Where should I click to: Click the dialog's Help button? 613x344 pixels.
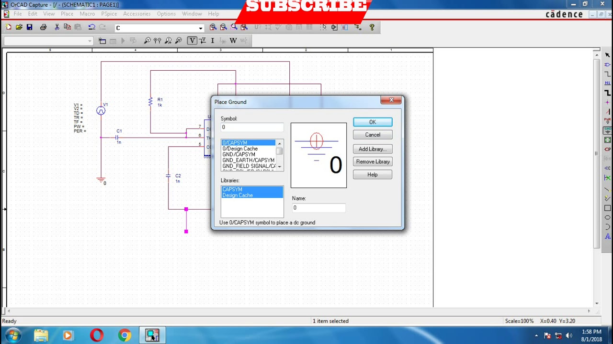[373, 174]
